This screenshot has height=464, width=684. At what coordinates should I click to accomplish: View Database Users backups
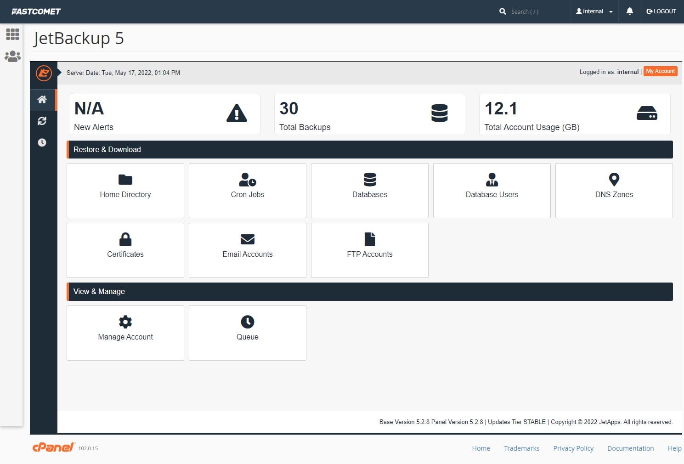pos(492,191)
